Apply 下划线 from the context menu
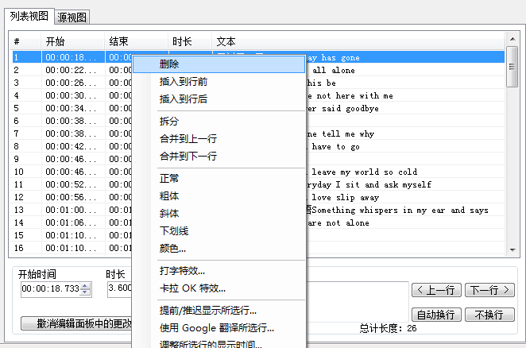Viewport: 526px width, 348px height. coord(219,230)
